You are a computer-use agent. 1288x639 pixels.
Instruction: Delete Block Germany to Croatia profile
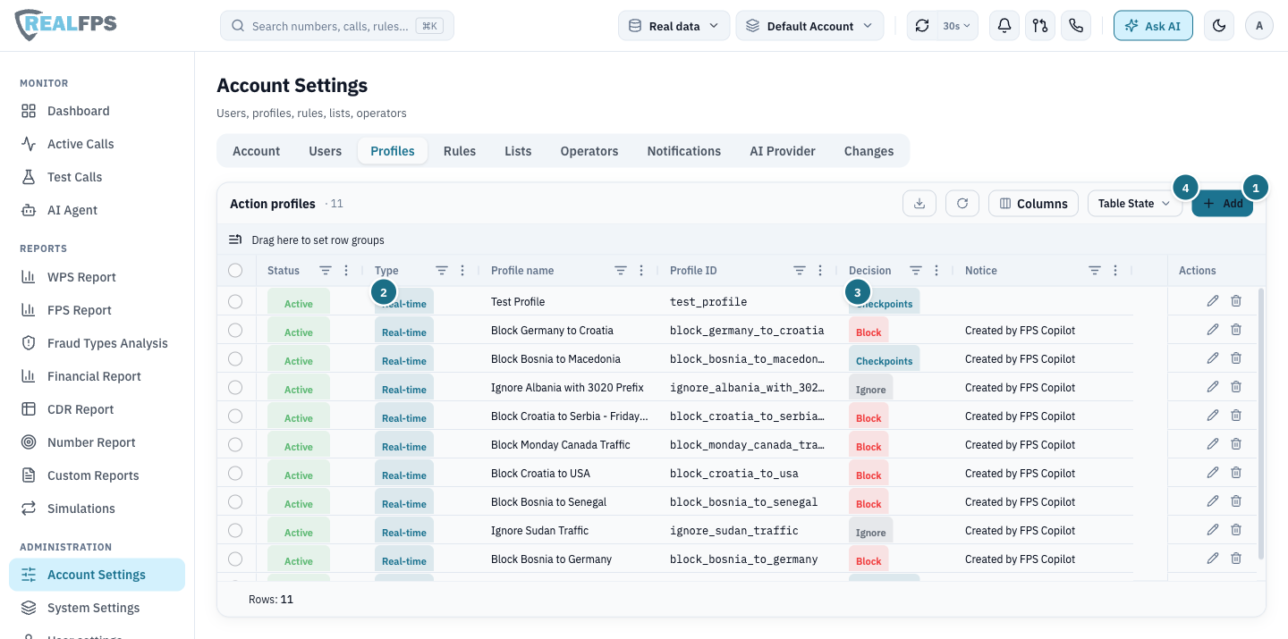[x=1236, y=330]
